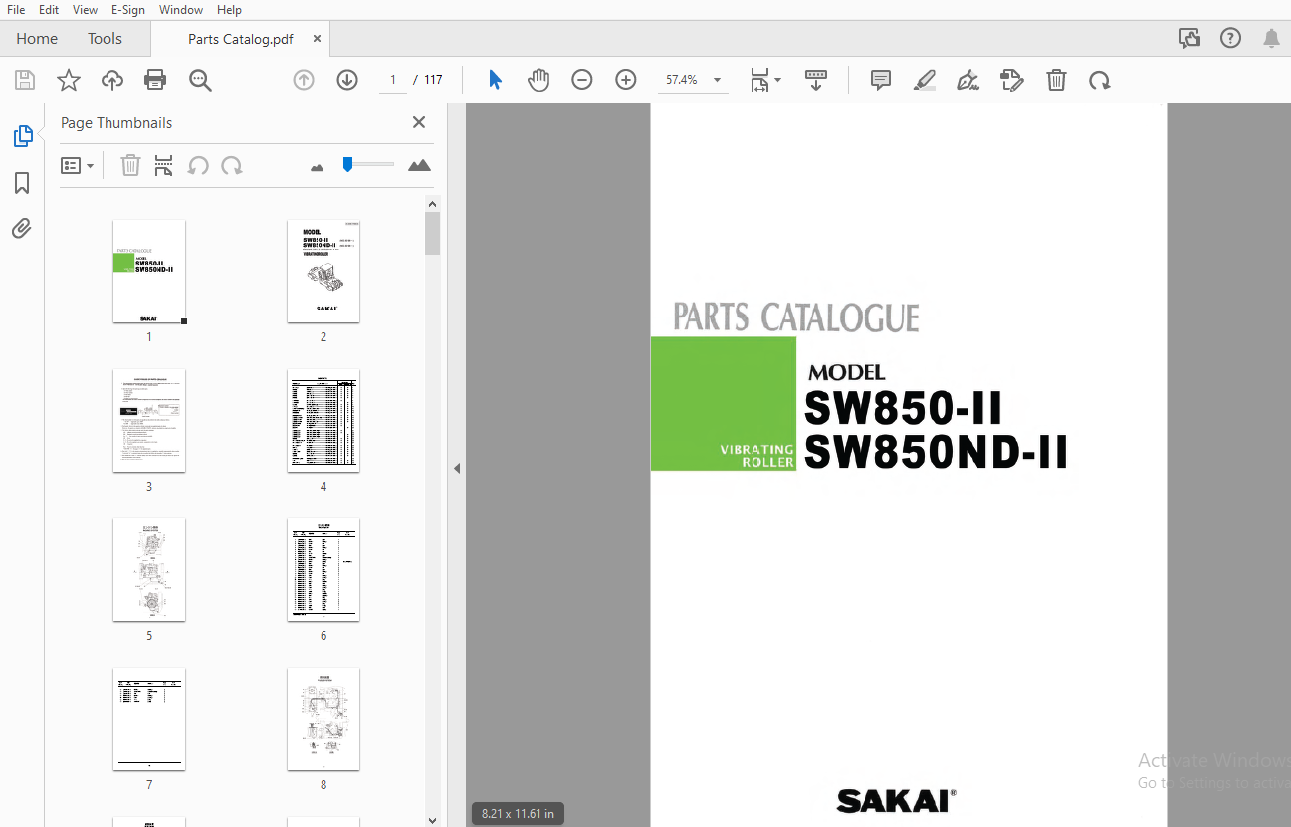Reduce thumbnail size with small mountain icon
1291x827 pixels.
(x=318, y=167)
